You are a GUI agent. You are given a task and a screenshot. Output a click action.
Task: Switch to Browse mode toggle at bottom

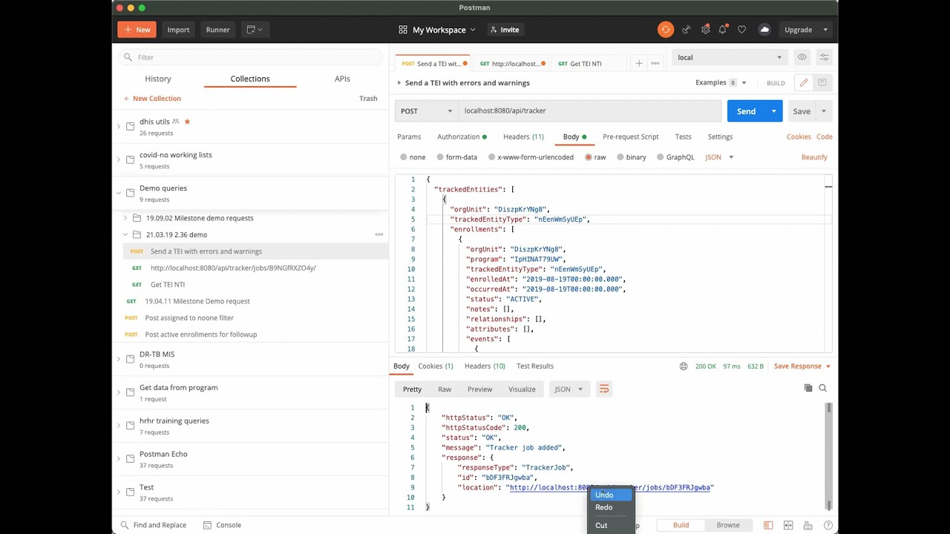tap(727, 525)
